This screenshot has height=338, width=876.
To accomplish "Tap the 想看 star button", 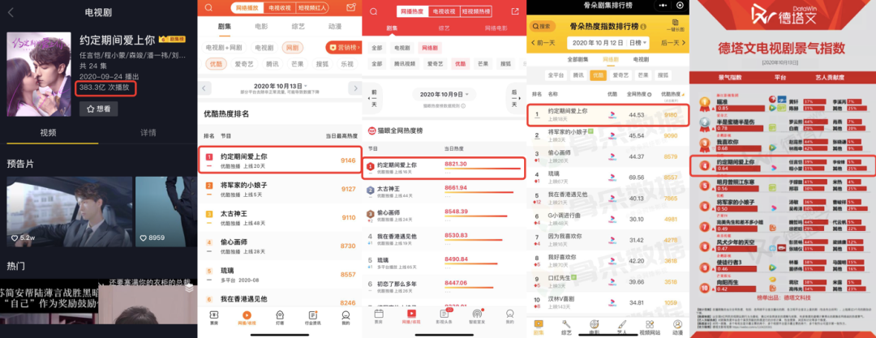I will coord(98,109).
